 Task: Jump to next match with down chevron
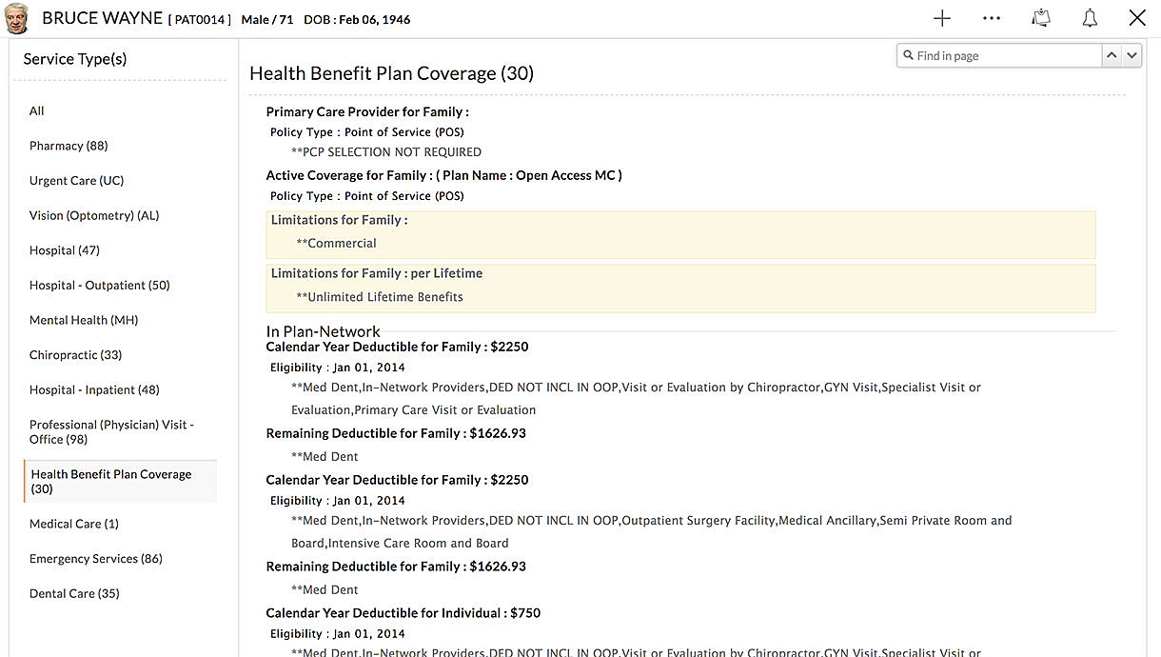(1132, 55)
